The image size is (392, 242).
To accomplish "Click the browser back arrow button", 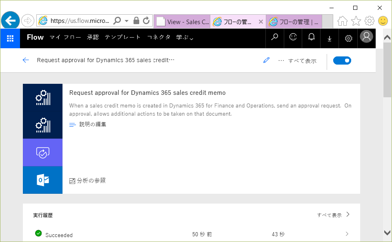I will tap(10, 20).
